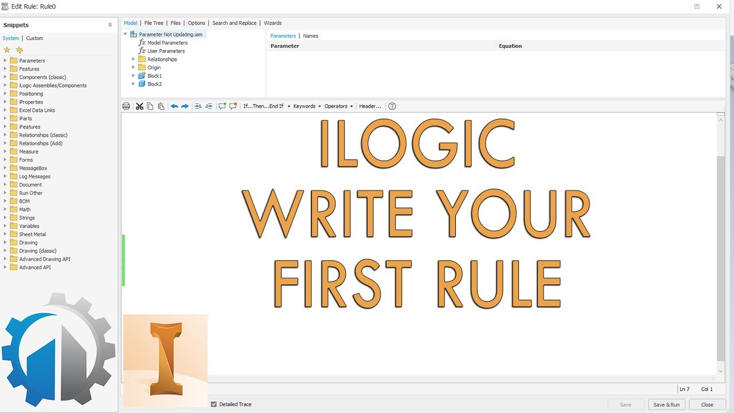734x413 pixels.
Task: Click the Parameters tab beside Names
Action: click(x=283, y=36)
